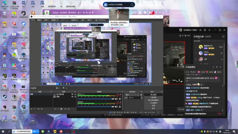Viewport: 238px width, 134px height.
Task: Pop out the OBS sources dock
Action: coord(75,92)
